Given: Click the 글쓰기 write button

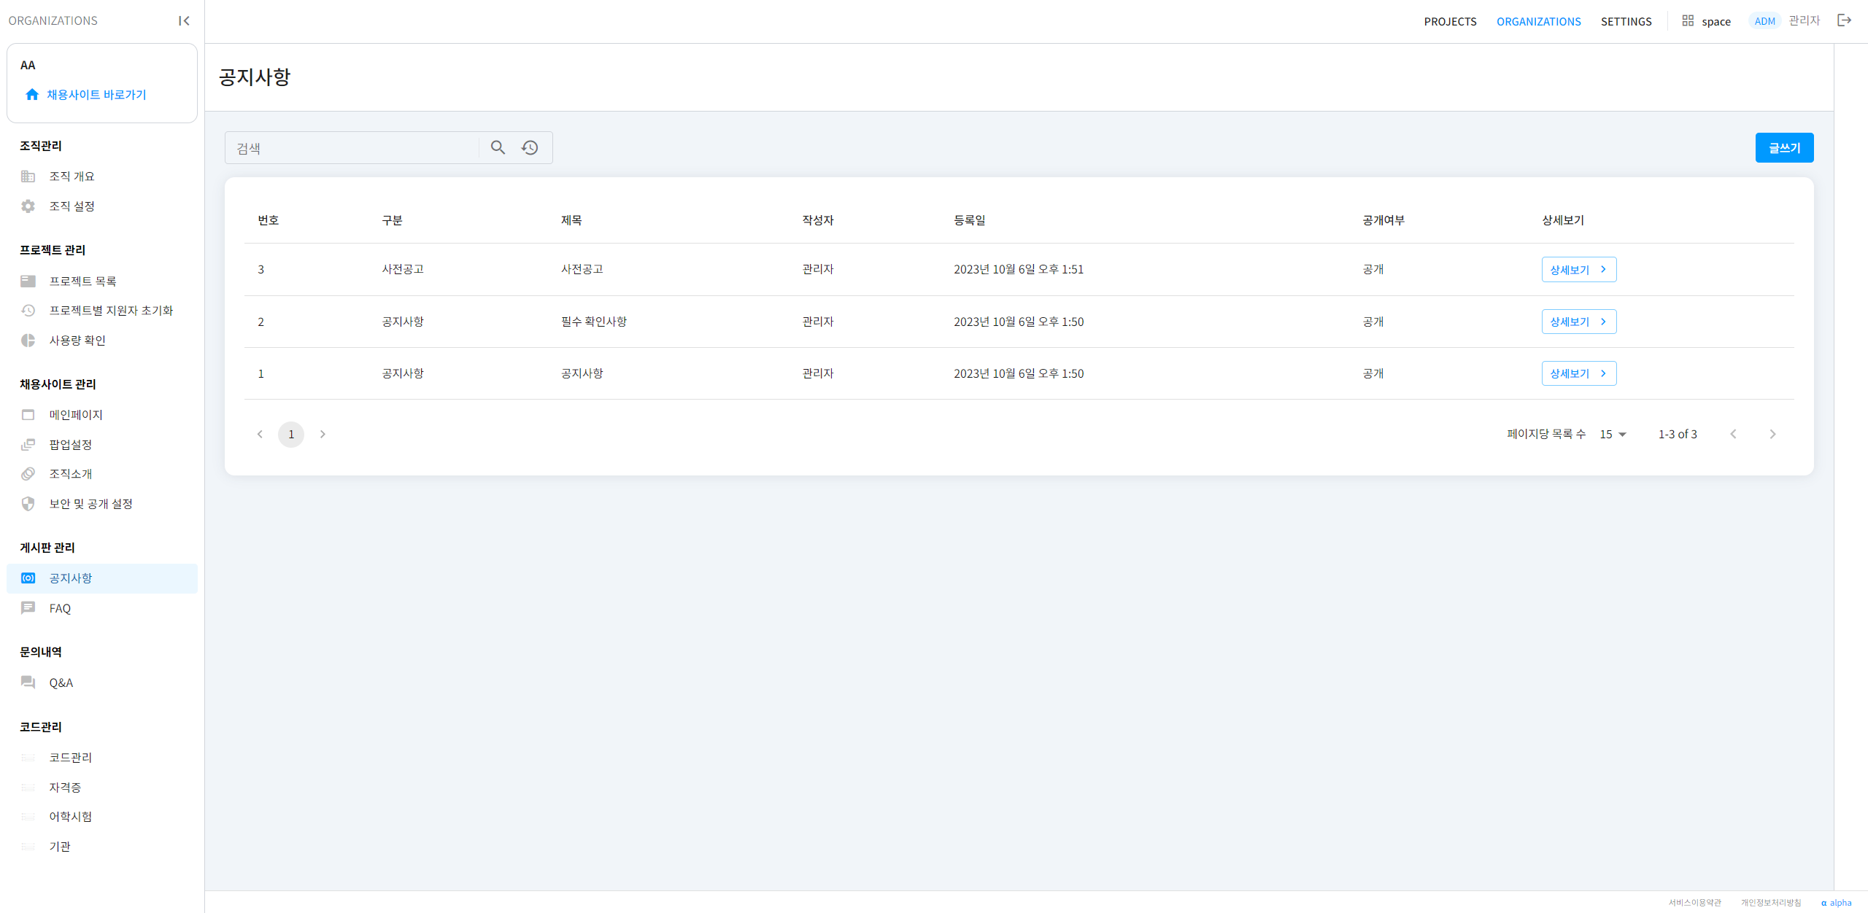Looking at the screenshot, I should [1784, 148].
